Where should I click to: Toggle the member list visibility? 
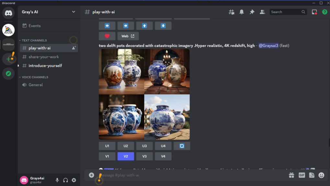pos(262,12)
